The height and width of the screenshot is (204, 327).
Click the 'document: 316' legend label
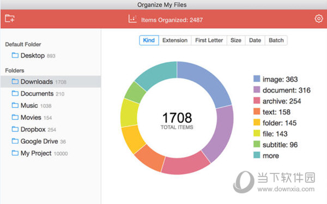click(287, 90)
